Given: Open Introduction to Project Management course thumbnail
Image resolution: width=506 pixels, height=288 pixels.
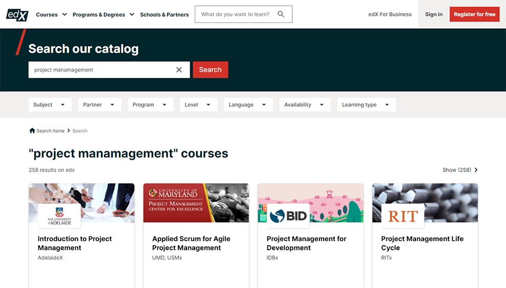Looking at the screenshot, I should (x=82, y=203).
